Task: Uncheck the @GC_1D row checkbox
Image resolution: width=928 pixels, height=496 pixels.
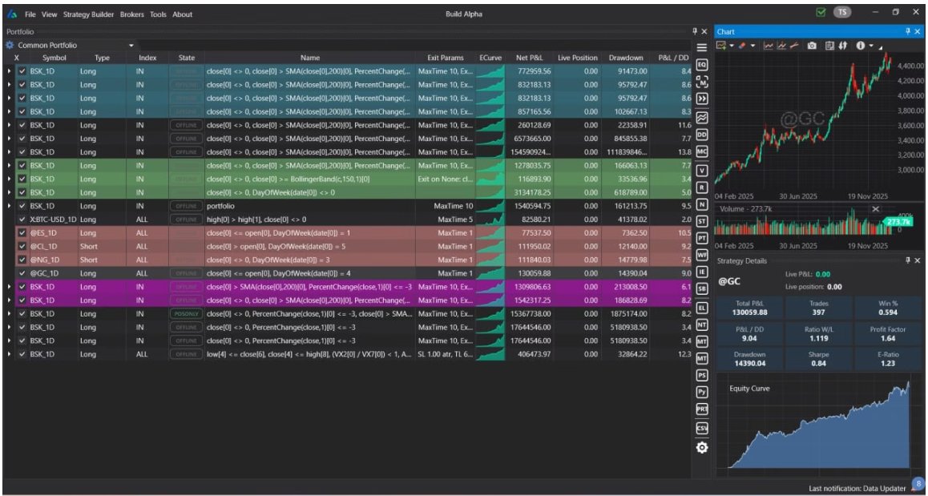Action: 22,273
